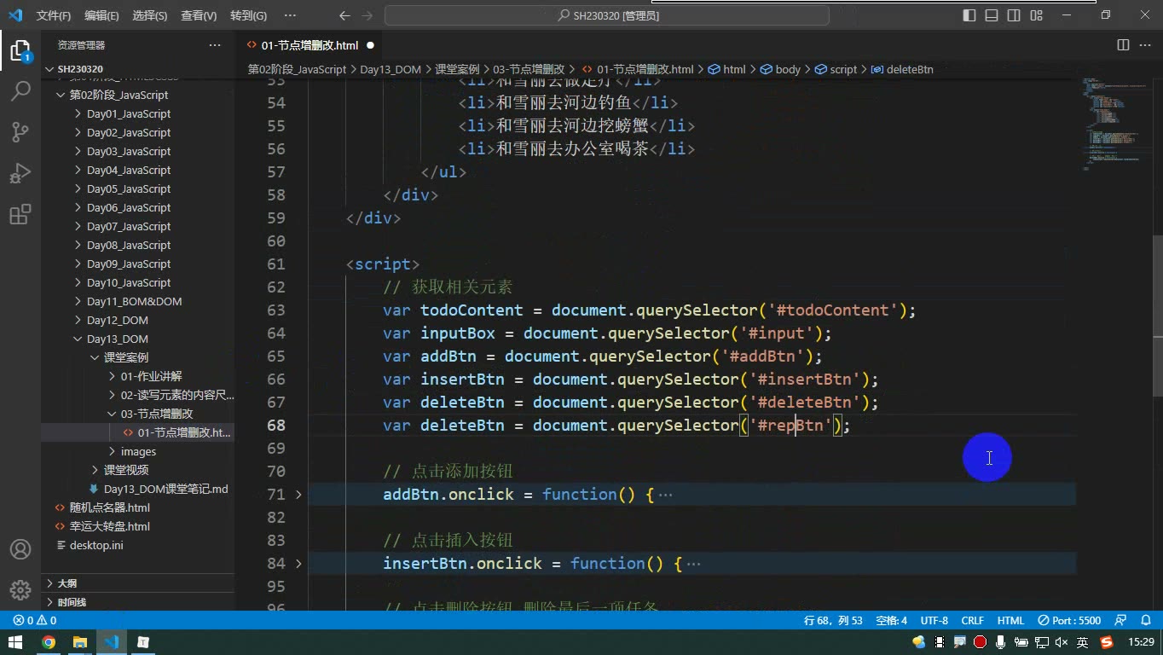The image size is (1163, 655).
Task: Open the Run and Debug view
Action: [20, 173]
